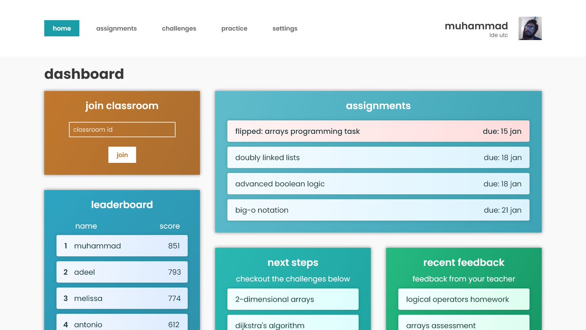
Task: Click the leaderboard card title
Action: pos(122,205)
